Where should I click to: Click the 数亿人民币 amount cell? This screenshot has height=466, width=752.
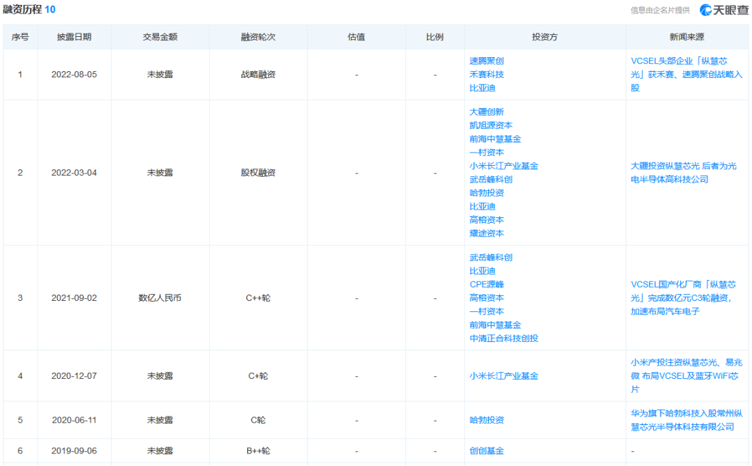point(159,298)
